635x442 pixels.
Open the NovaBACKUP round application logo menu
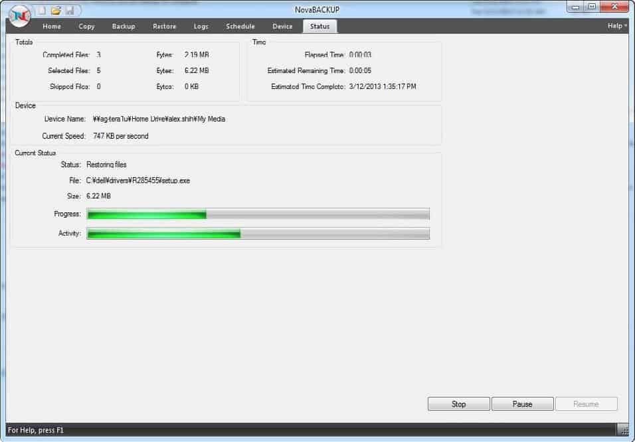point(19,16)
